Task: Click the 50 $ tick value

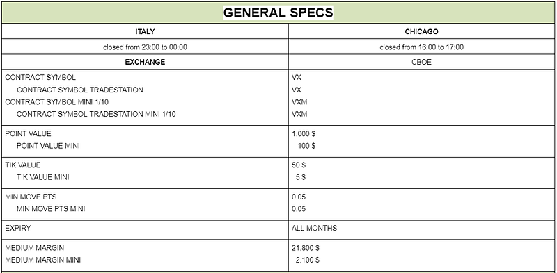Action: (299, 165)
